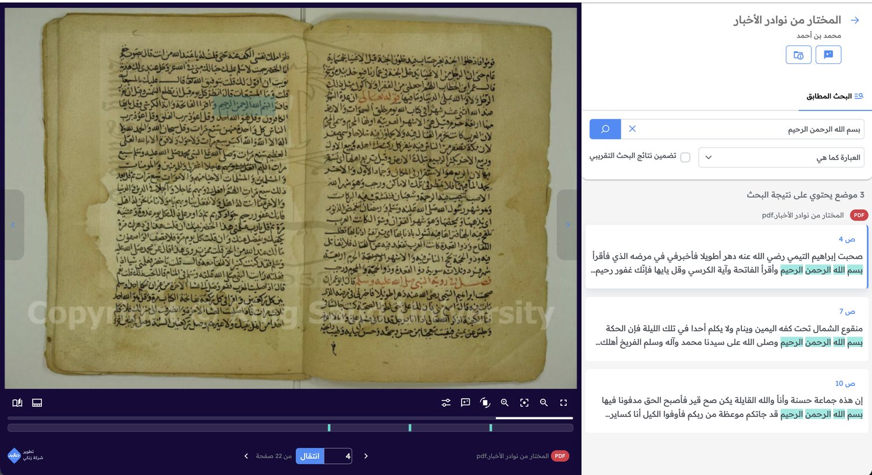
Task: Open the search result for page 7
Action: point(727,329)
